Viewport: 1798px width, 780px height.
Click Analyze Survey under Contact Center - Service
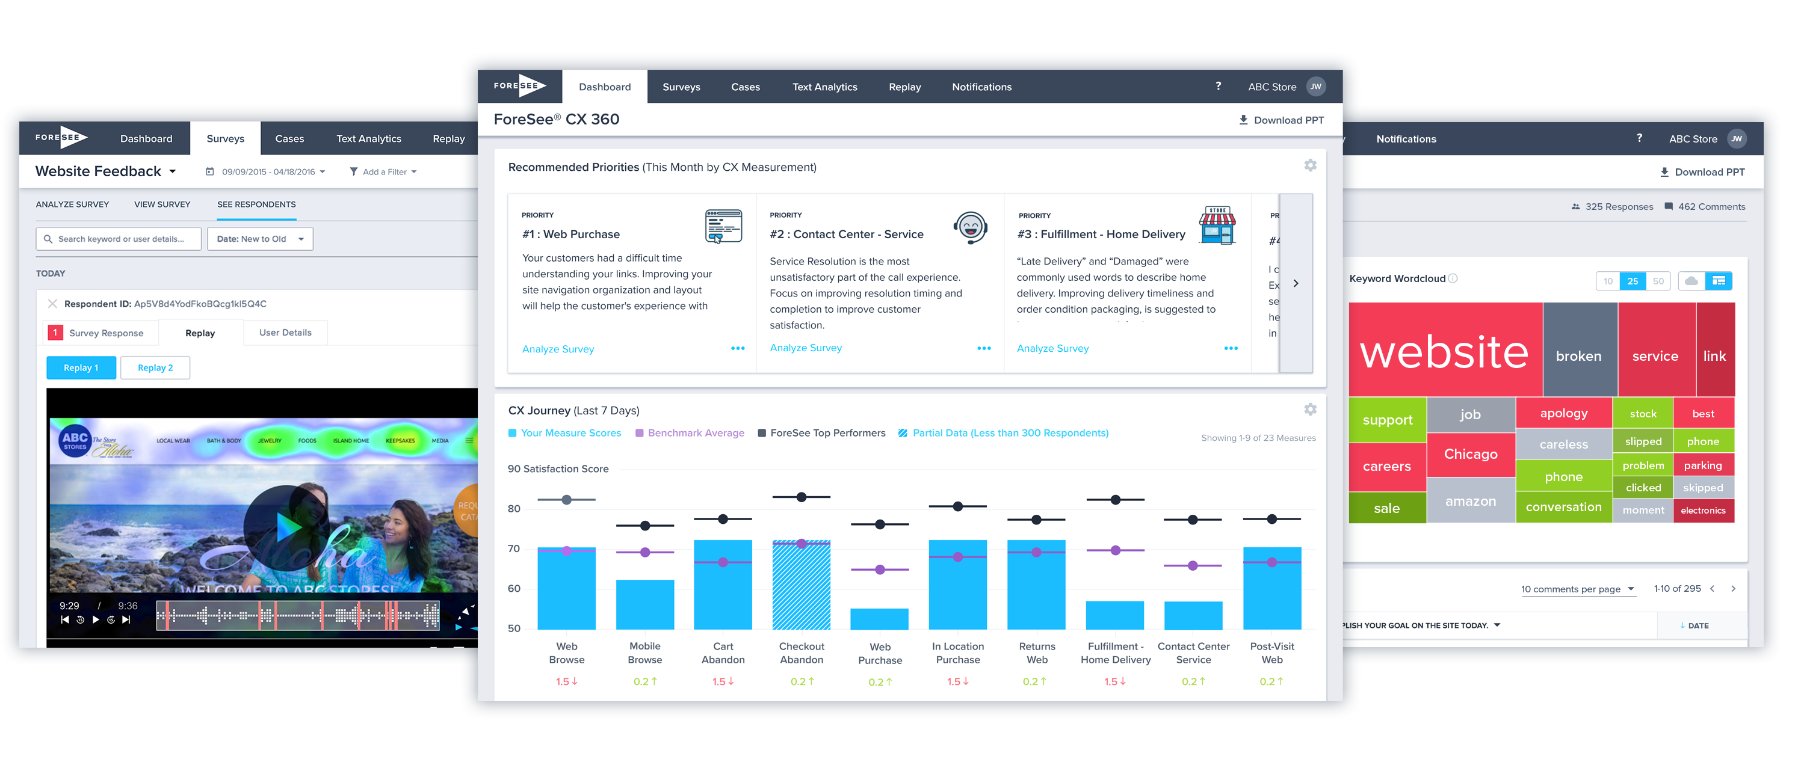[806, 348]
